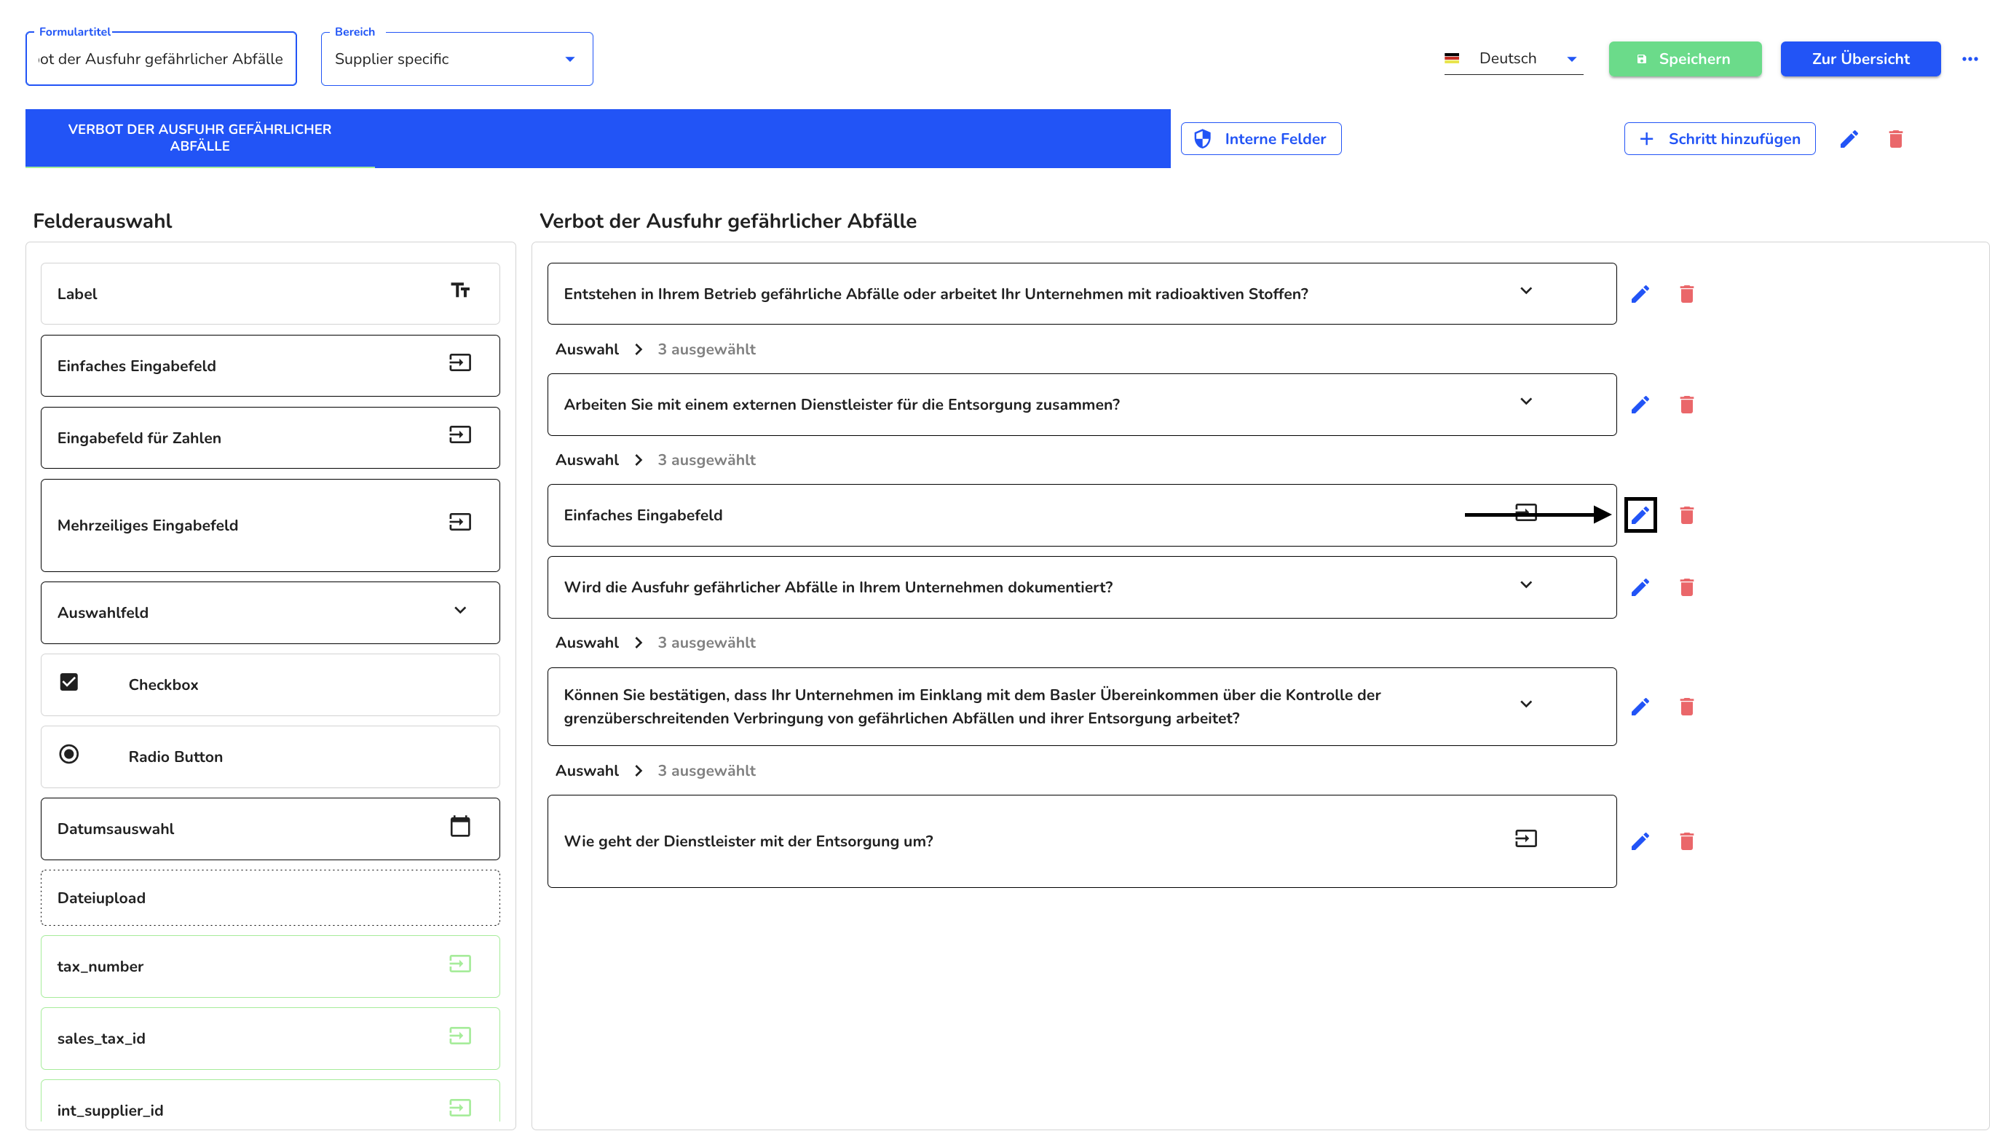Select the 'Verbot der Ausfuhr gefährlicher Abfälle' step tab
Image resolution: width=2011 pixels, height=1147 pixels.
(199, 138)
